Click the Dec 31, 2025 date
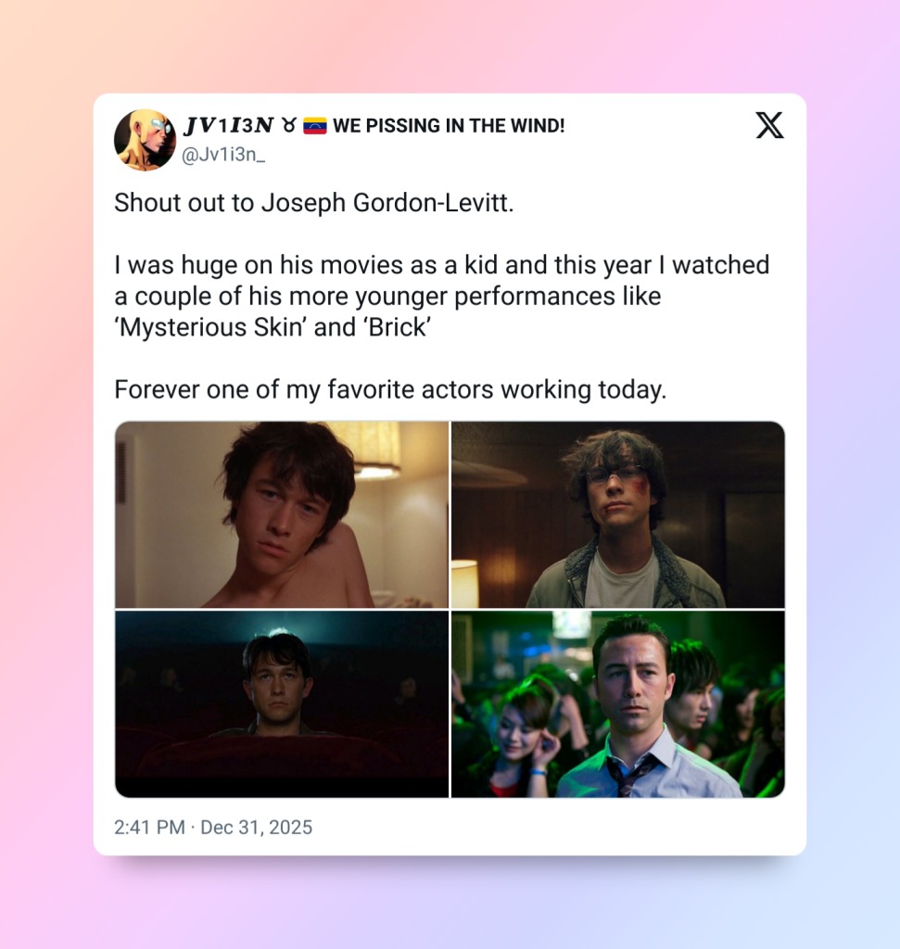The width and height of the screenshot is (900, 949). [x=256, y=827]
